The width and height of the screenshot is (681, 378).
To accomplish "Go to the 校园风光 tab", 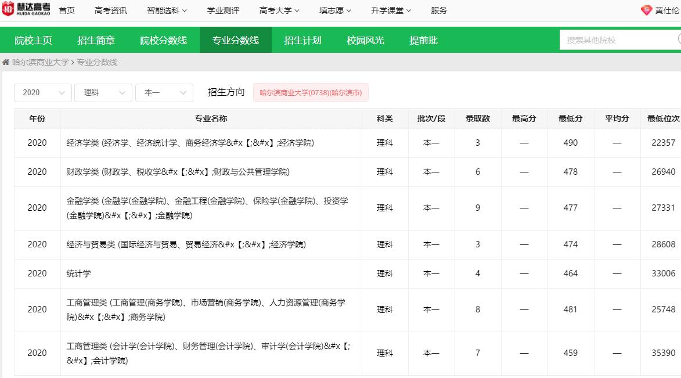I will coord(365,40).
